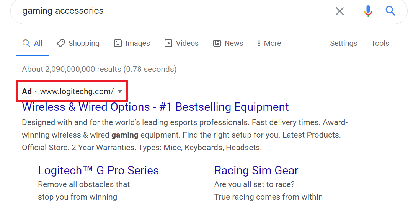Viewport: 408px width, 216px height.
Task: Switch to the Shopping tab
Action: pyautogui.click(x=83, y=43)
